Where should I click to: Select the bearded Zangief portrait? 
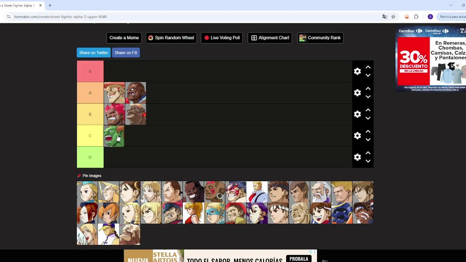pyautogui.click(x=130, y=234)
